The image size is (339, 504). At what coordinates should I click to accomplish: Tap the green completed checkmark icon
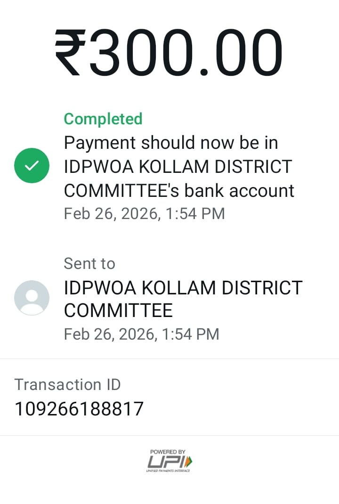coord(32,165)
